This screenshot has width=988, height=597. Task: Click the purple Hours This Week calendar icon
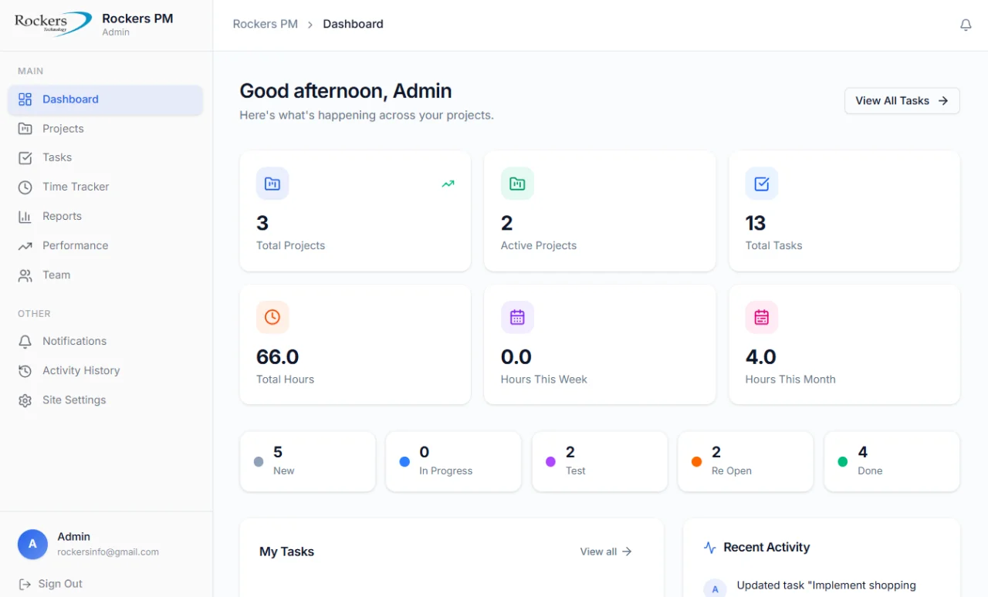point(517,317)
